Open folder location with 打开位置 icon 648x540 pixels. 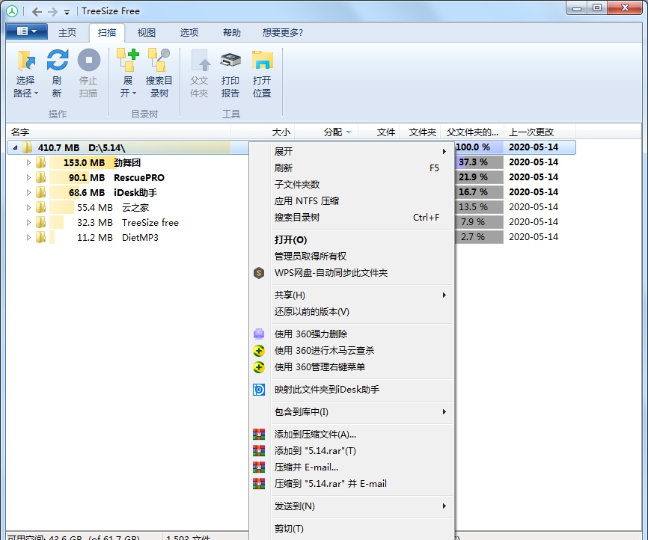click(262, 73)
